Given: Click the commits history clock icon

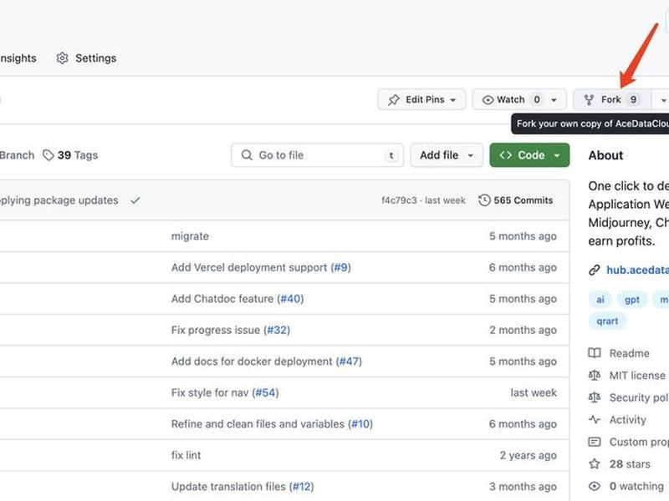Looking at the screenshot, I should pyautogui.click(x=484, y=200).
